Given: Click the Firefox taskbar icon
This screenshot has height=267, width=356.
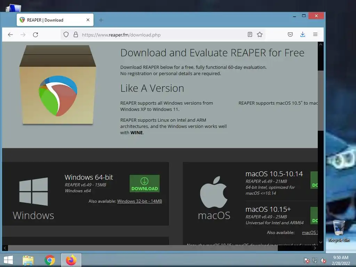Looking at the screenshot, I should click(71, 260).
